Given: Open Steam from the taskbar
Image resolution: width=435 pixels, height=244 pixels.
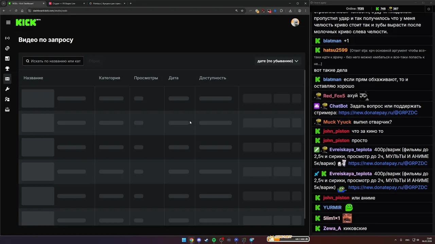Looking at the screenshot, I should 206,240.
